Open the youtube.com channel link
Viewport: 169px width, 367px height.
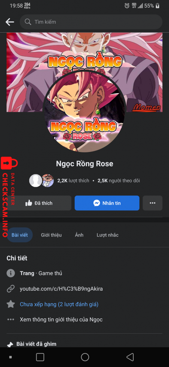[x=61, y=289]
